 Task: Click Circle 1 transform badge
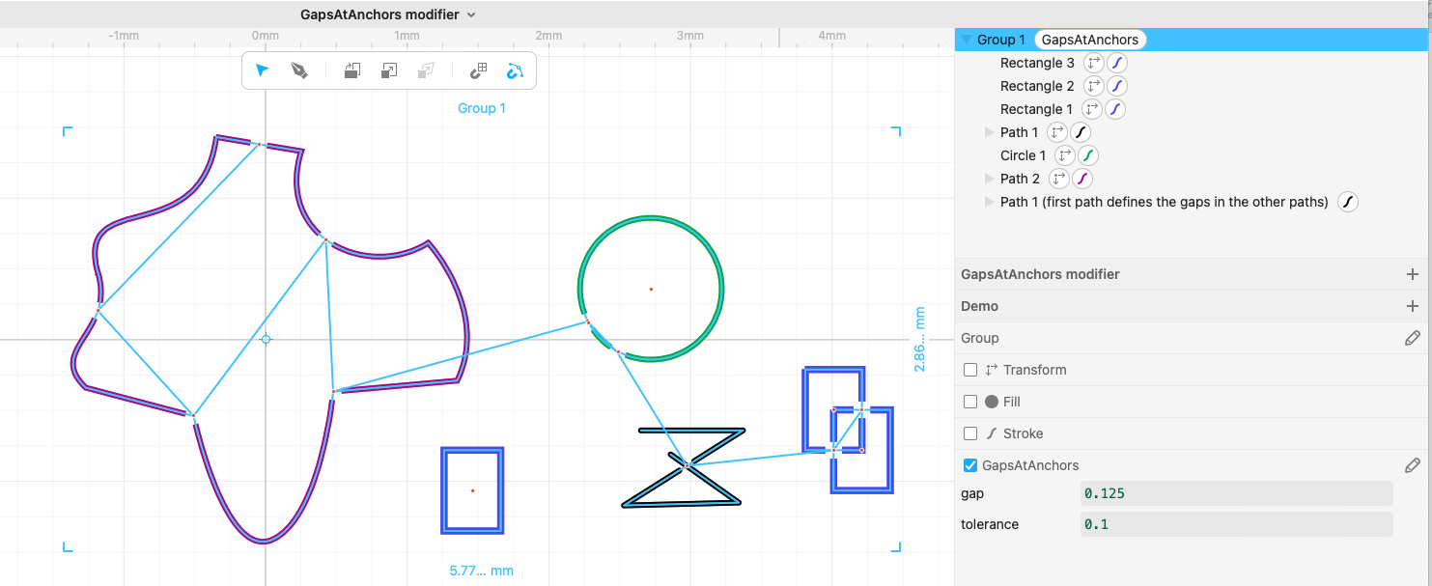click(x=1065, y=155)
